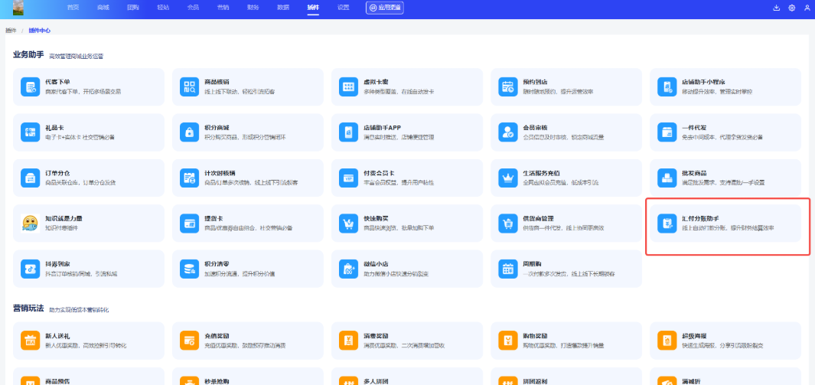Click the download icon in top bar
The image size is (815, 385).
(x=777, y=8)
